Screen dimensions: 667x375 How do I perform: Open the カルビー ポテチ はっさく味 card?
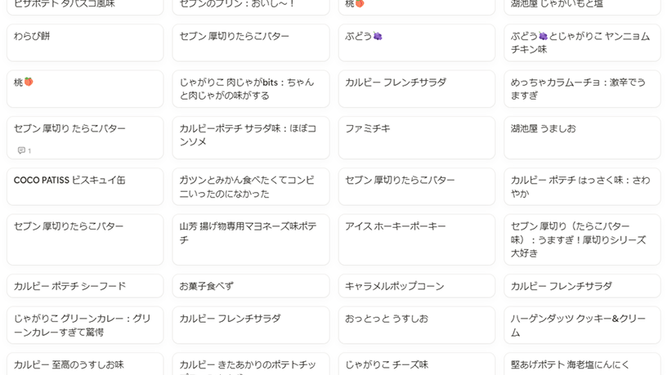tap(581, 187)
